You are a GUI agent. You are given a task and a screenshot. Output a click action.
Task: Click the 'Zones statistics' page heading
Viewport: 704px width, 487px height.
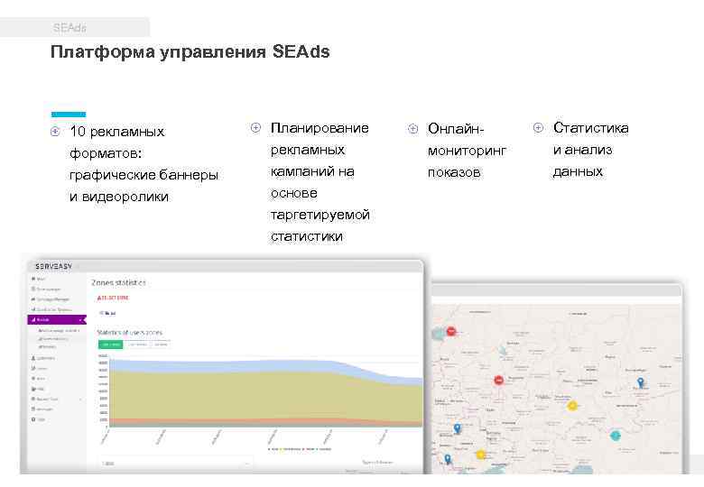[118, 282]
